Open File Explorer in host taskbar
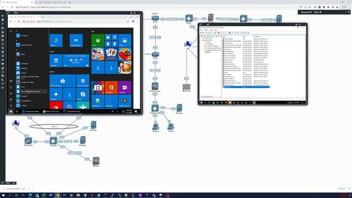The image size is (352, 198). (78, 195)
